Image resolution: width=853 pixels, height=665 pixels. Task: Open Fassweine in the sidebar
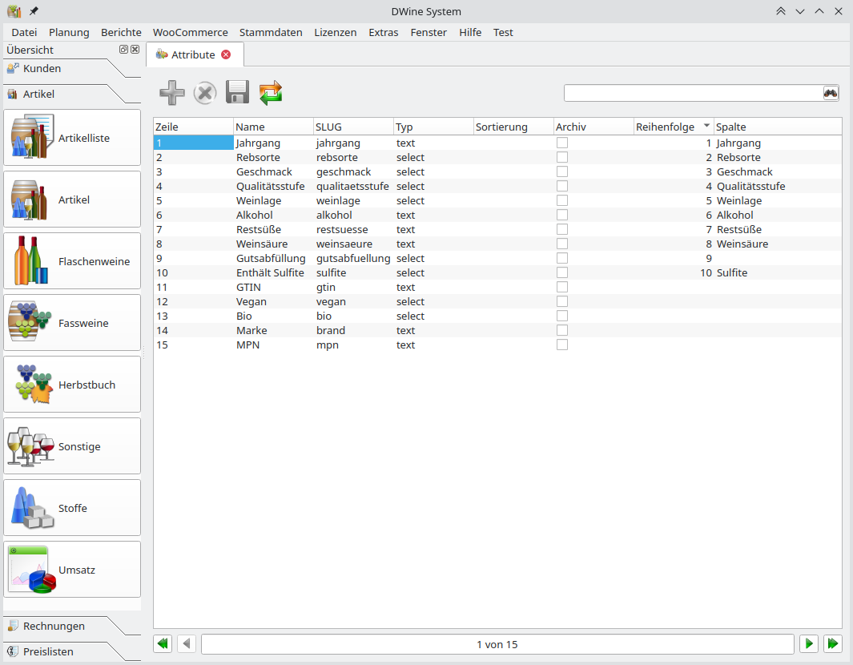[x=72, y=323]
